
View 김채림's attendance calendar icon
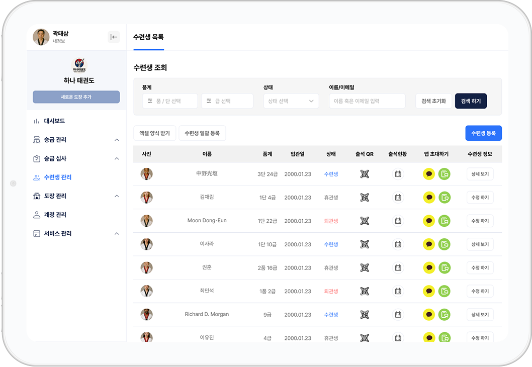click(x=398, y=197)
